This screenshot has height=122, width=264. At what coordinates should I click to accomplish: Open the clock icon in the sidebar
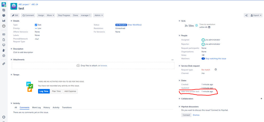click(x=4, y=26)
